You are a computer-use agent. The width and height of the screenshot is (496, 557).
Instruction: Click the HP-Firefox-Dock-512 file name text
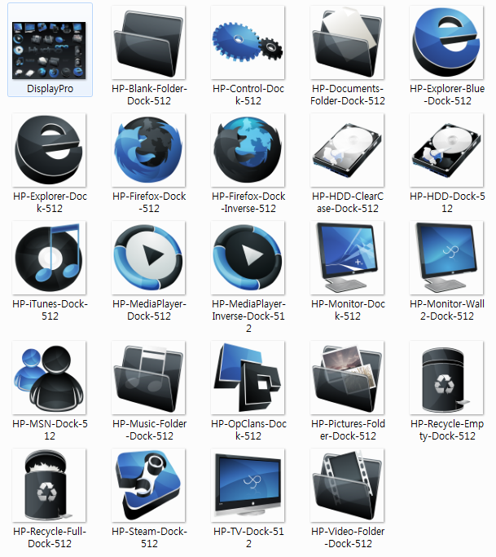click(149, 202)
